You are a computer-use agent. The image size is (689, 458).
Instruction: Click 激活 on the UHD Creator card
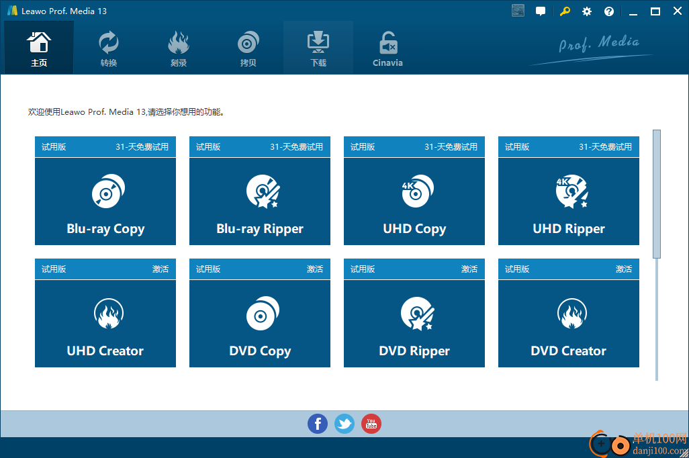[160, 269]
